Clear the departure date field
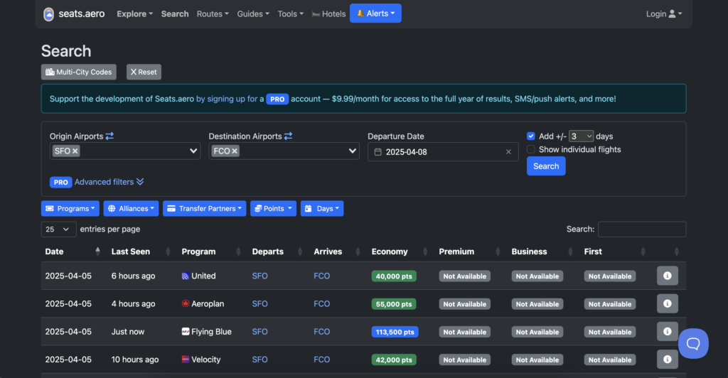The image size is (728, 378). [x=508, y=152]
